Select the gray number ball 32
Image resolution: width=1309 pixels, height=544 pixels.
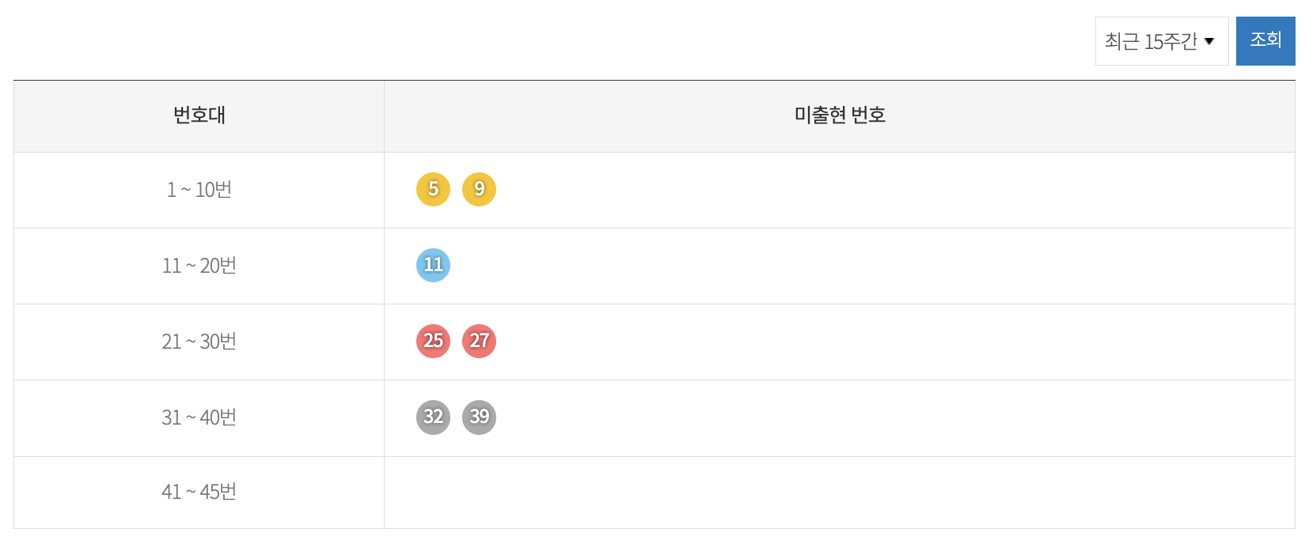tap(432, 417)
